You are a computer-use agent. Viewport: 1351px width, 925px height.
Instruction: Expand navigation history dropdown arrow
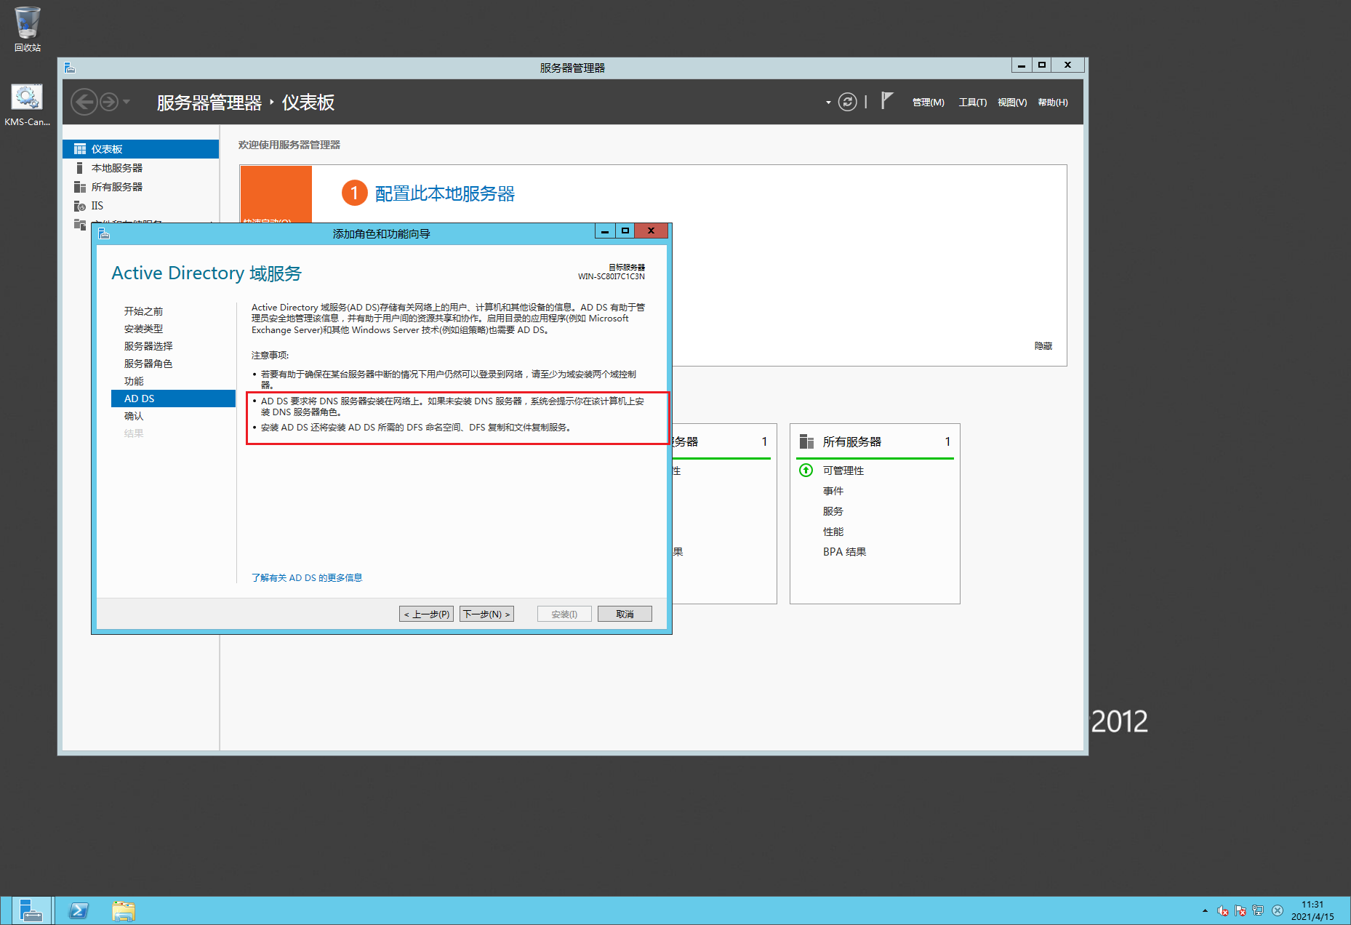pos(127,102)
